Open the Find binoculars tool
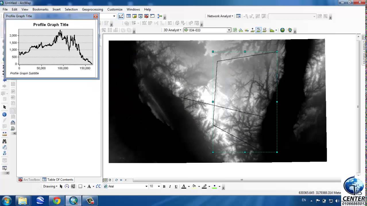 point(4,141)
